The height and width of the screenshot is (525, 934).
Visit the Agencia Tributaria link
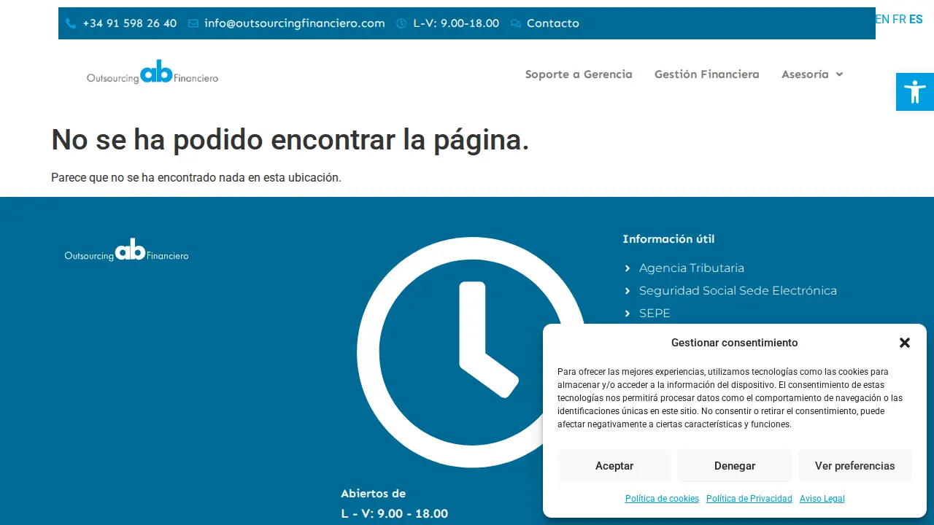692,268
